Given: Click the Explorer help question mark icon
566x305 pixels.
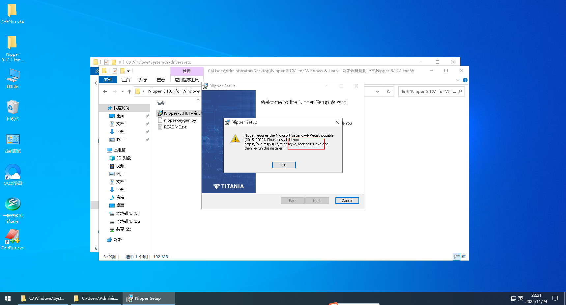Looking at the screenshot, I should [465, 80].
